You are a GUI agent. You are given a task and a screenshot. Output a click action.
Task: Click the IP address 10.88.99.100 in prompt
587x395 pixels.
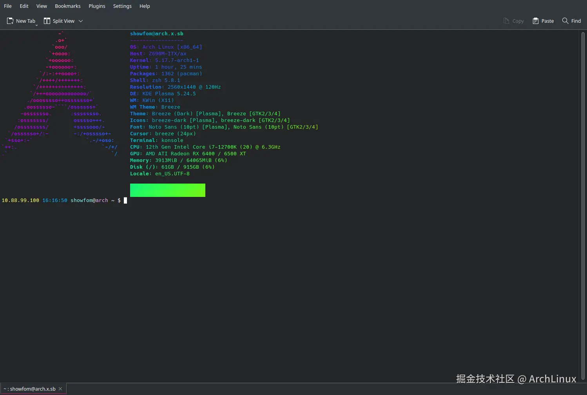click(20, 200)
